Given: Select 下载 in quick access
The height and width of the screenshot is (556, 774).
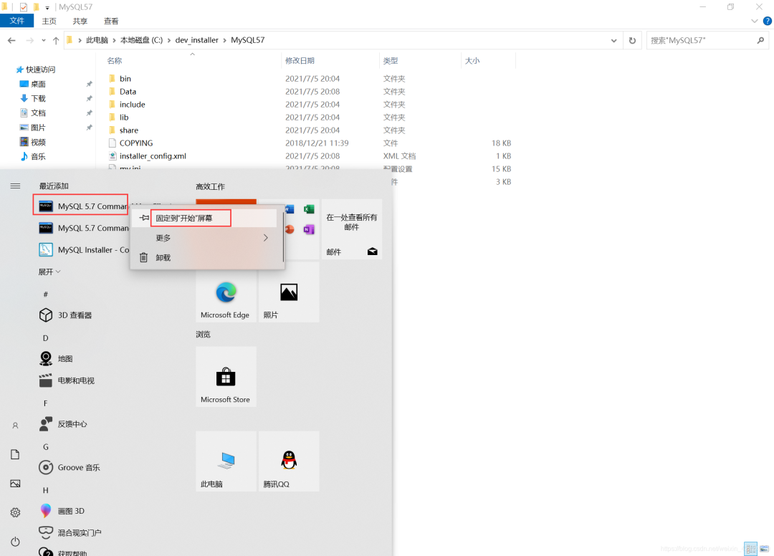Looking at the screenshot, I should pos(38,98).
